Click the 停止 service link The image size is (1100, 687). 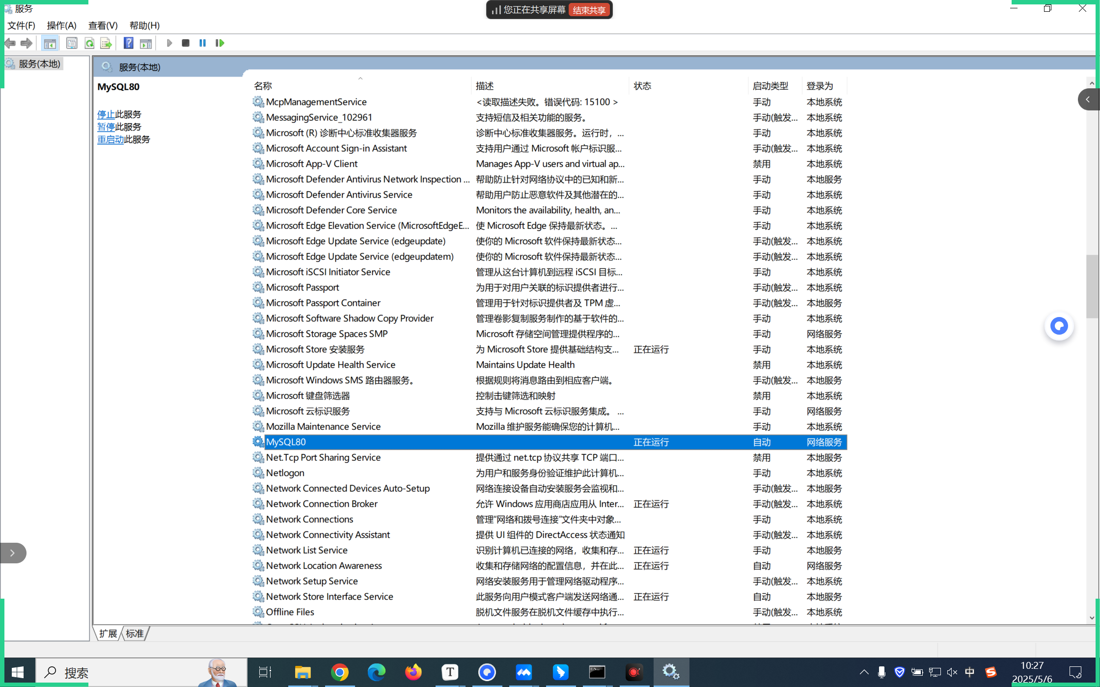(106, 114)
